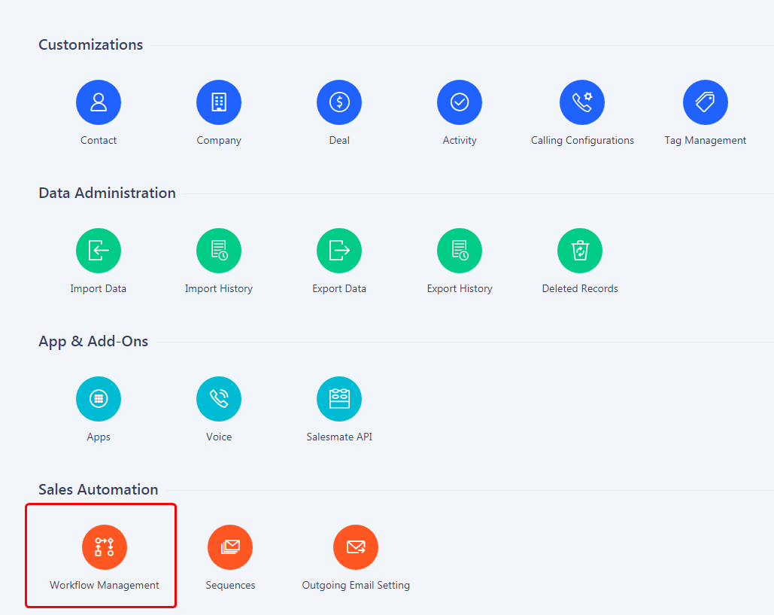The height and width of the screenshot is (615, 774).
Task: Open Deal customization settings
Action: coord(339,102)
